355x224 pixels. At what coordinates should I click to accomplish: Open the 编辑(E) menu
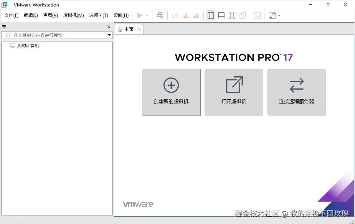(31, 15)
